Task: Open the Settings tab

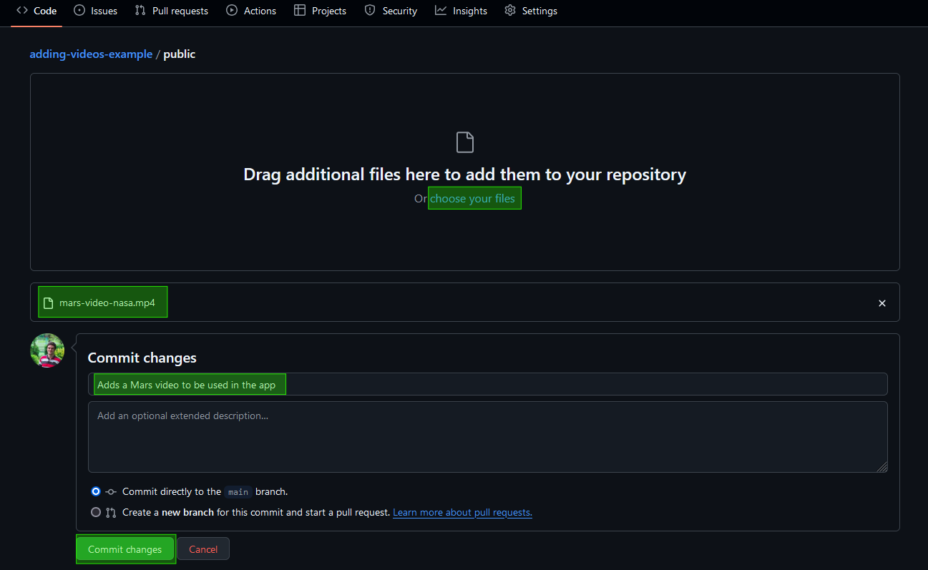Action: pos(531,10)
